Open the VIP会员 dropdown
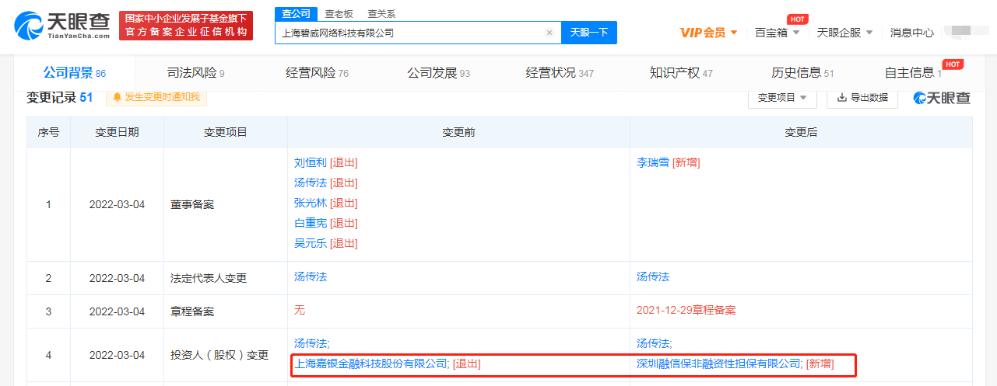The width and height of the screenshot is (997, 386). [x=708, y=33]
